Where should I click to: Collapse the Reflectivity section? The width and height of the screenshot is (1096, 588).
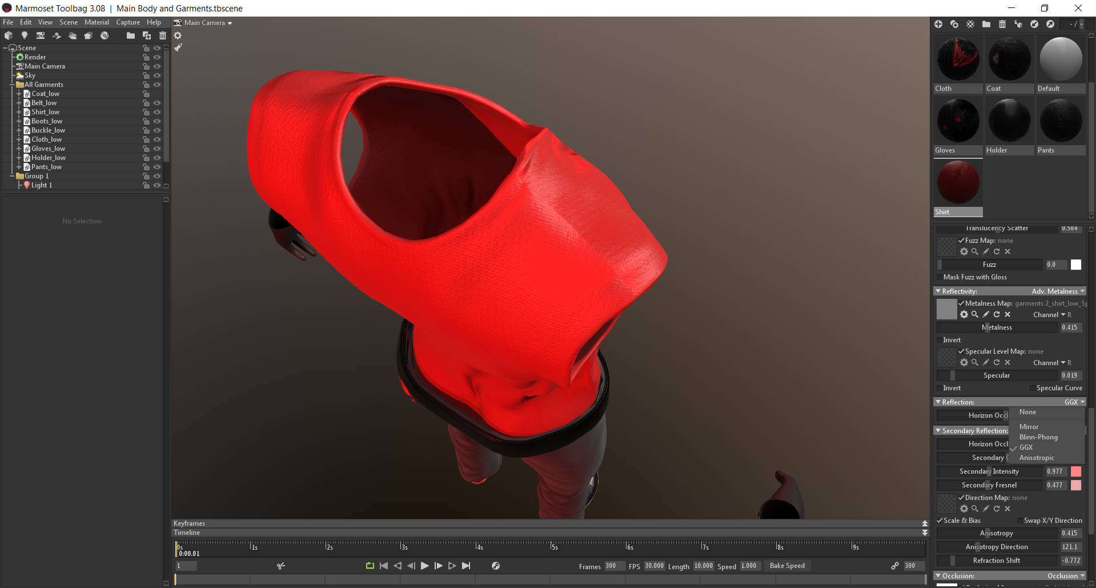[938, 291]
